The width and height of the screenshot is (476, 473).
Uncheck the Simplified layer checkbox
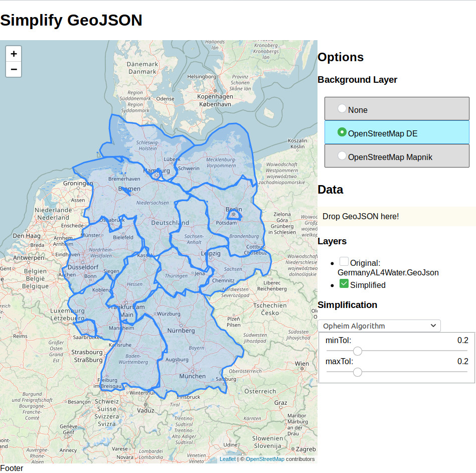point(344,284)
